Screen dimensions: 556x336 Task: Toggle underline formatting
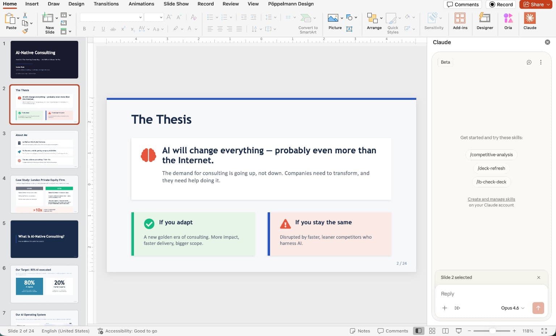pos(103,29)
